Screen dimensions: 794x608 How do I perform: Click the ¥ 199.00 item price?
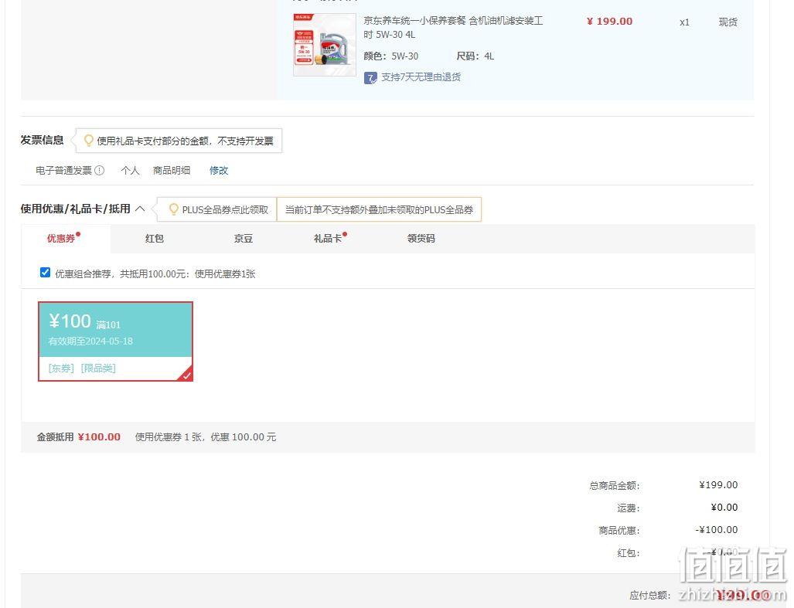click(610, 21)
